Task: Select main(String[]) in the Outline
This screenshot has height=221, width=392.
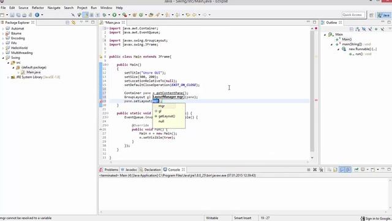Action: click(352, 44)
